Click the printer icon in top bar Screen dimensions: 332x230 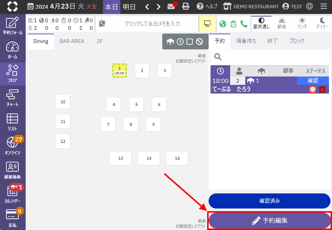186,6
